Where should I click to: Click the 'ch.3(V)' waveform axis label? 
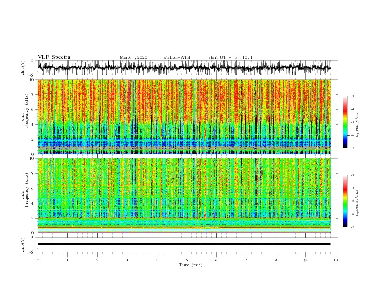point(23,245)
